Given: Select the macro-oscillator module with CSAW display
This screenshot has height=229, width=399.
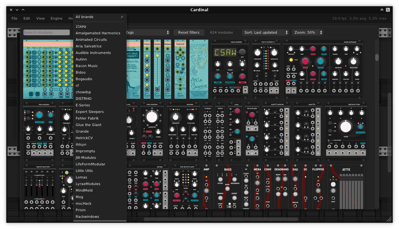Looking at the screenshot, I should pos(230,69).
